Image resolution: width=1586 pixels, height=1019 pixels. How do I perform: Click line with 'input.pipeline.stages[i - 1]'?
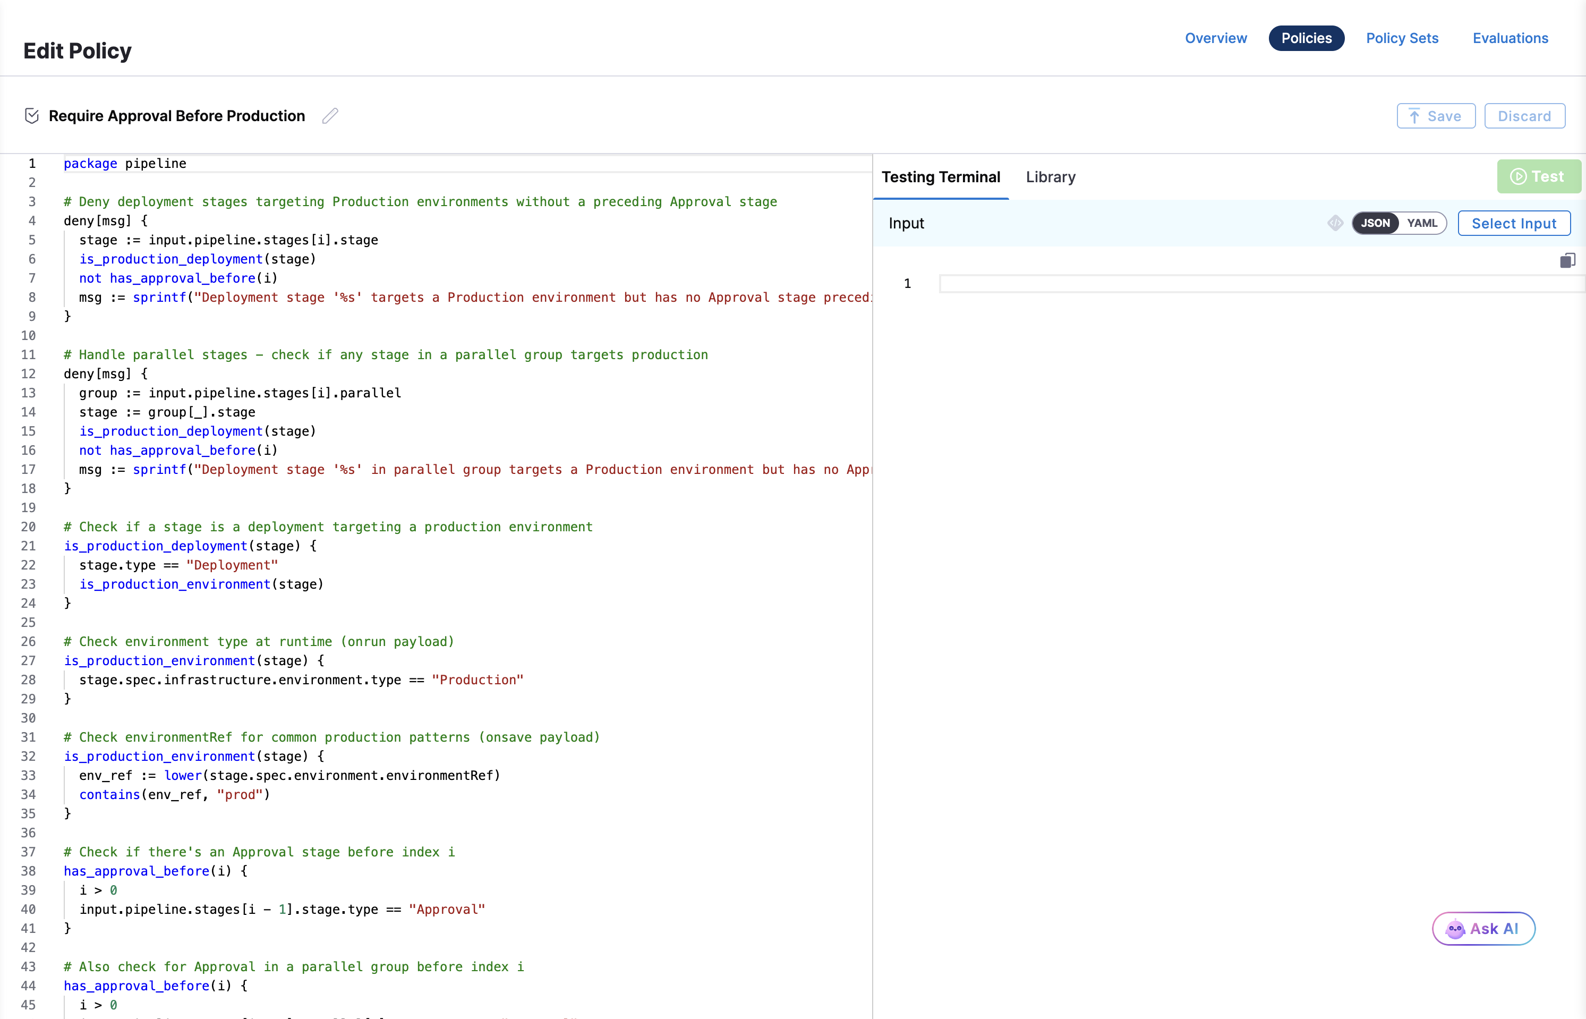(x=283, y=909)
